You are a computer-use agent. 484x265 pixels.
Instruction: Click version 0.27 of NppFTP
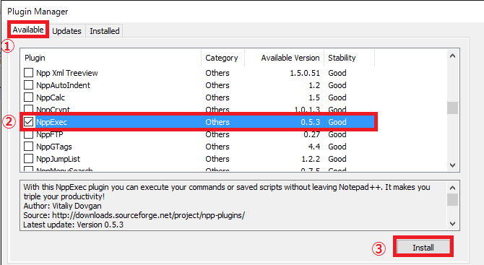tap(312, 134)
